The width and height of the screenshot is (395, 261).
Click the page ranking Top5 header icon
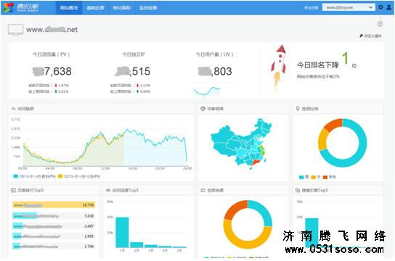pyautogui.click(x=13, y=191)
